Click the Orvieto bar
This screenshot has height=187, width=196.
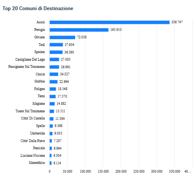(62, 37)
